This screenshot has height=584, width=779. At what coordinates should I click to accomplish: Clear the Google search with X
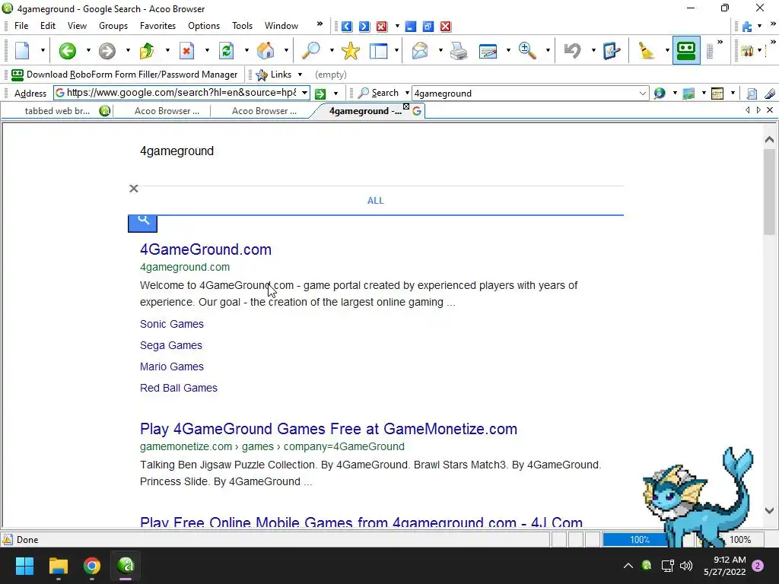134,189
